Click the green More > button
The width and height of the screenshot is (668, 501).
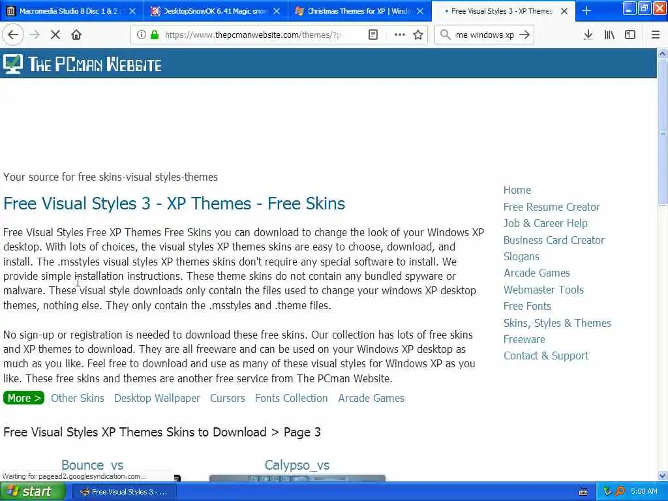click(x=24, y=398)
